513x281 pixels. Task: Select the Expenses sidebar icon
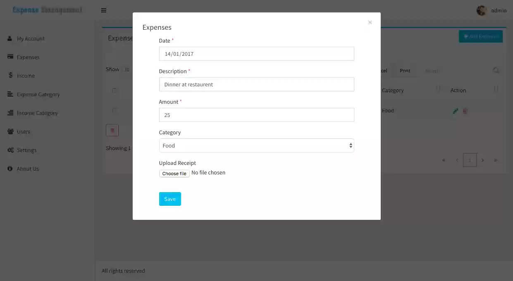coord(10,57)
